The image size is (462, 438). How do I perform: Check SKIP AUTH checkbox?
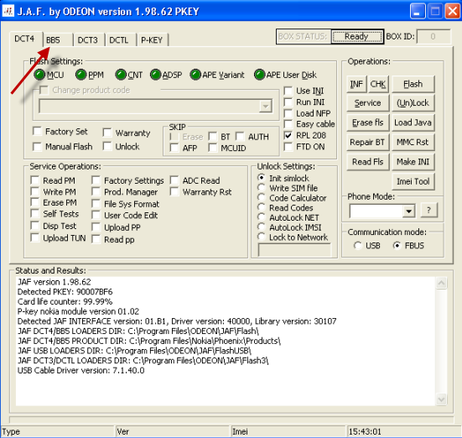[240, 137]
